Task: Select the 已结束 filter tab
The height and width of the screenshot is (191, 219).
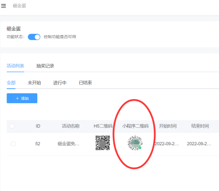Action: click(85, 83)
